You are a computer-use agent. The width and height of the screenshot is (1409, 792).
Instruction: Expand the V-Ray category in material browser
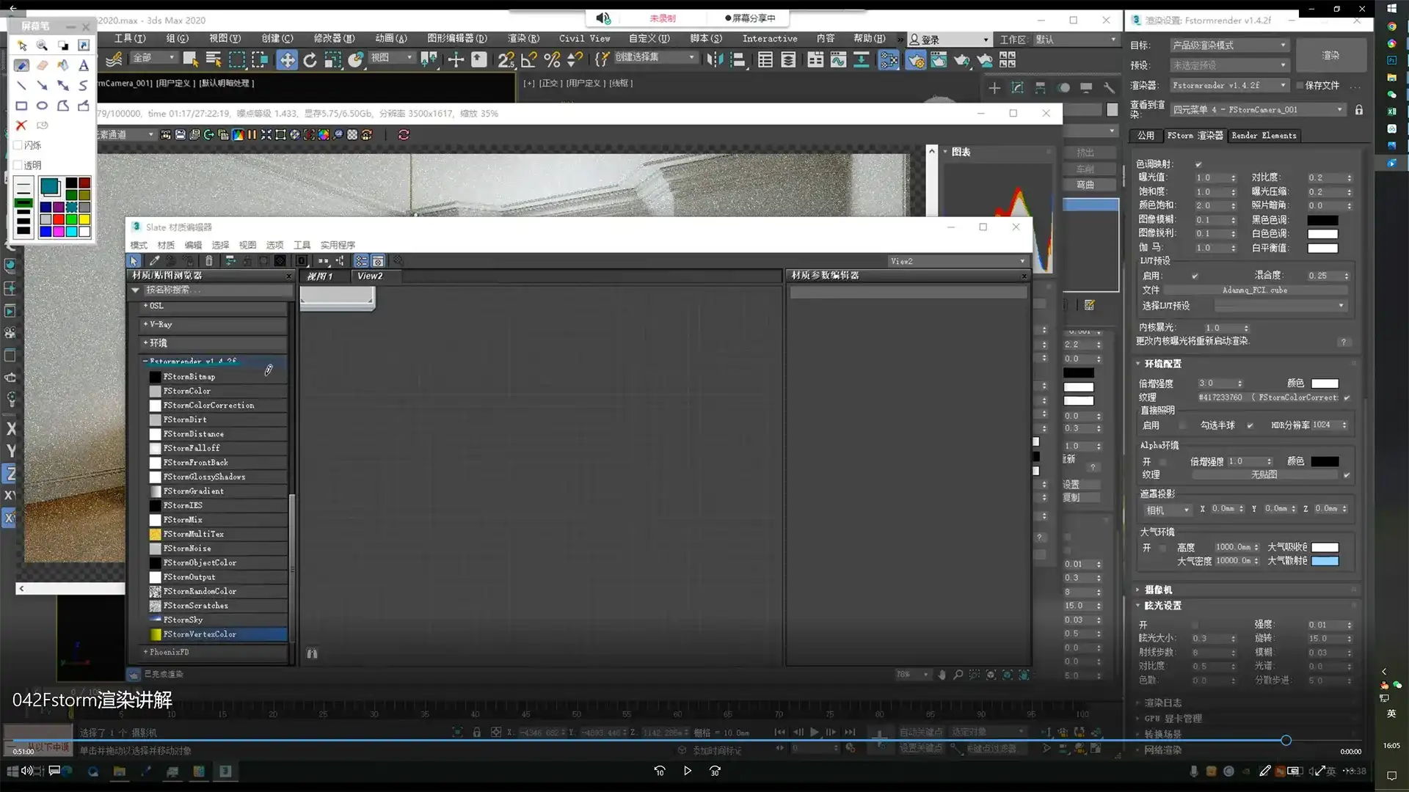click(160, 324)
